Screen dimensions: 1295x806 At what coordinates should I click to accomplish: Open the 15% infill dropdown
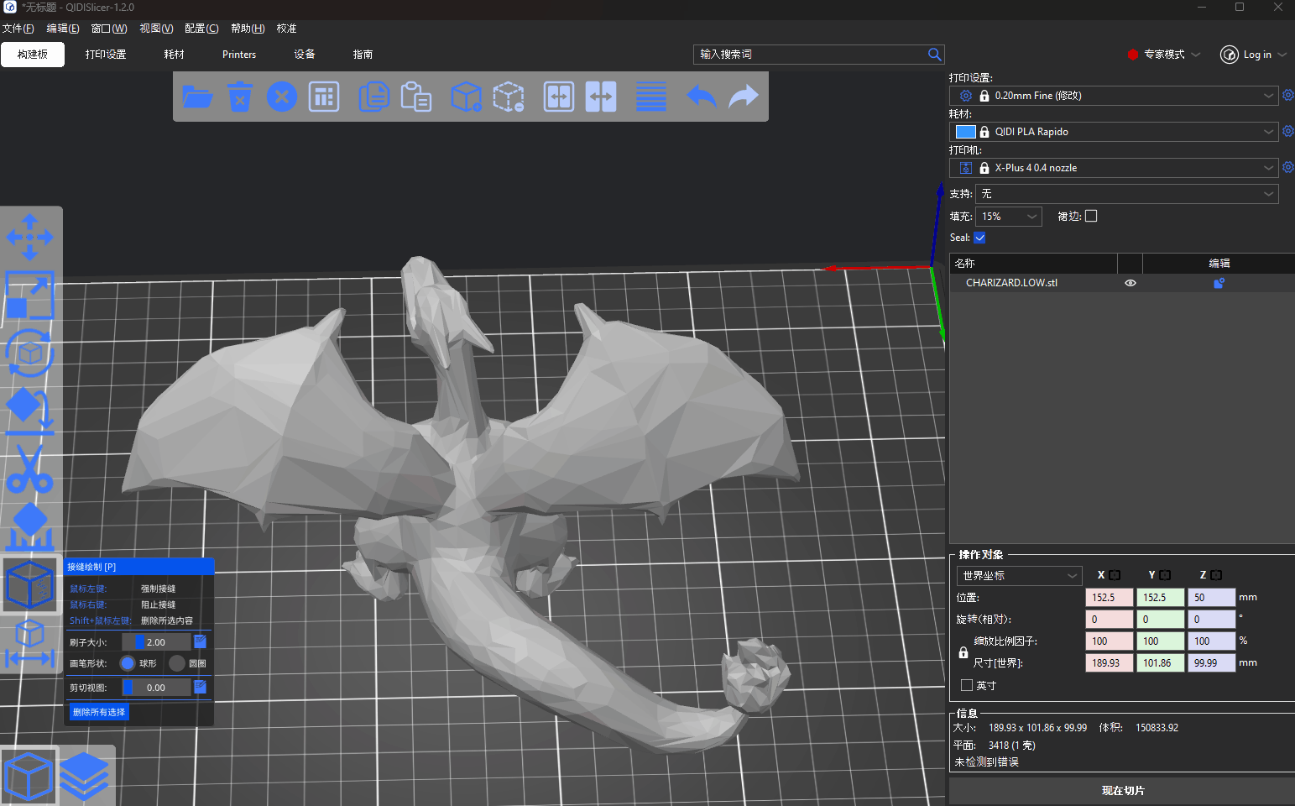click(1009, 217)
